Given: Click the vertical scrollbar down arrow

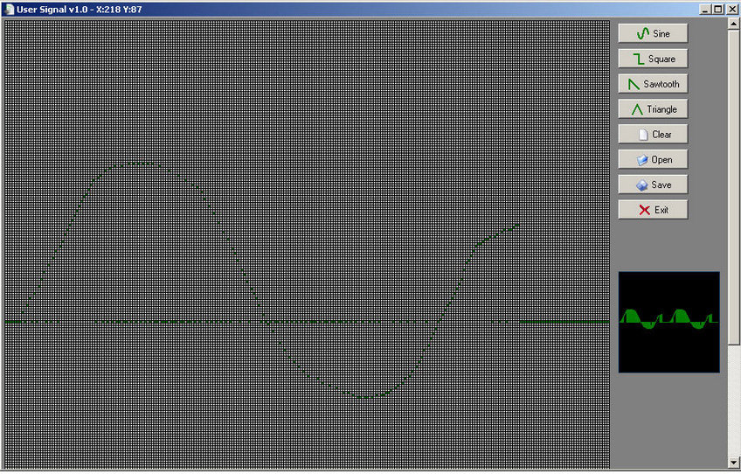Looking at the screenshot, I should click(x=734, y=462).
